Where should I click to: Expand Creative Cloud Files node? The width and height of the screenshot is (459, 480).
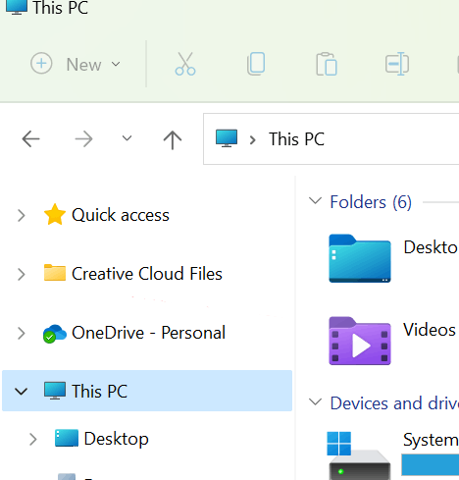coord(22,275)
